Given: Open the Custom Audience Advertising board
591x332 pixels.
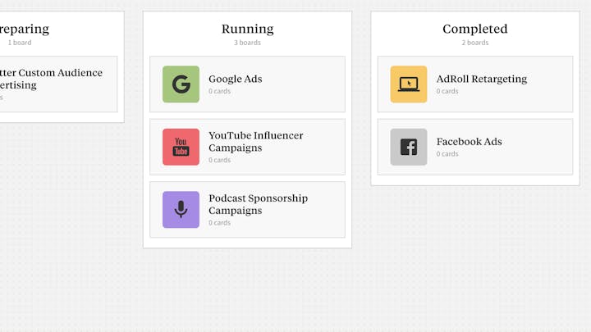Looking at the screenshot, I should point(58,84).
